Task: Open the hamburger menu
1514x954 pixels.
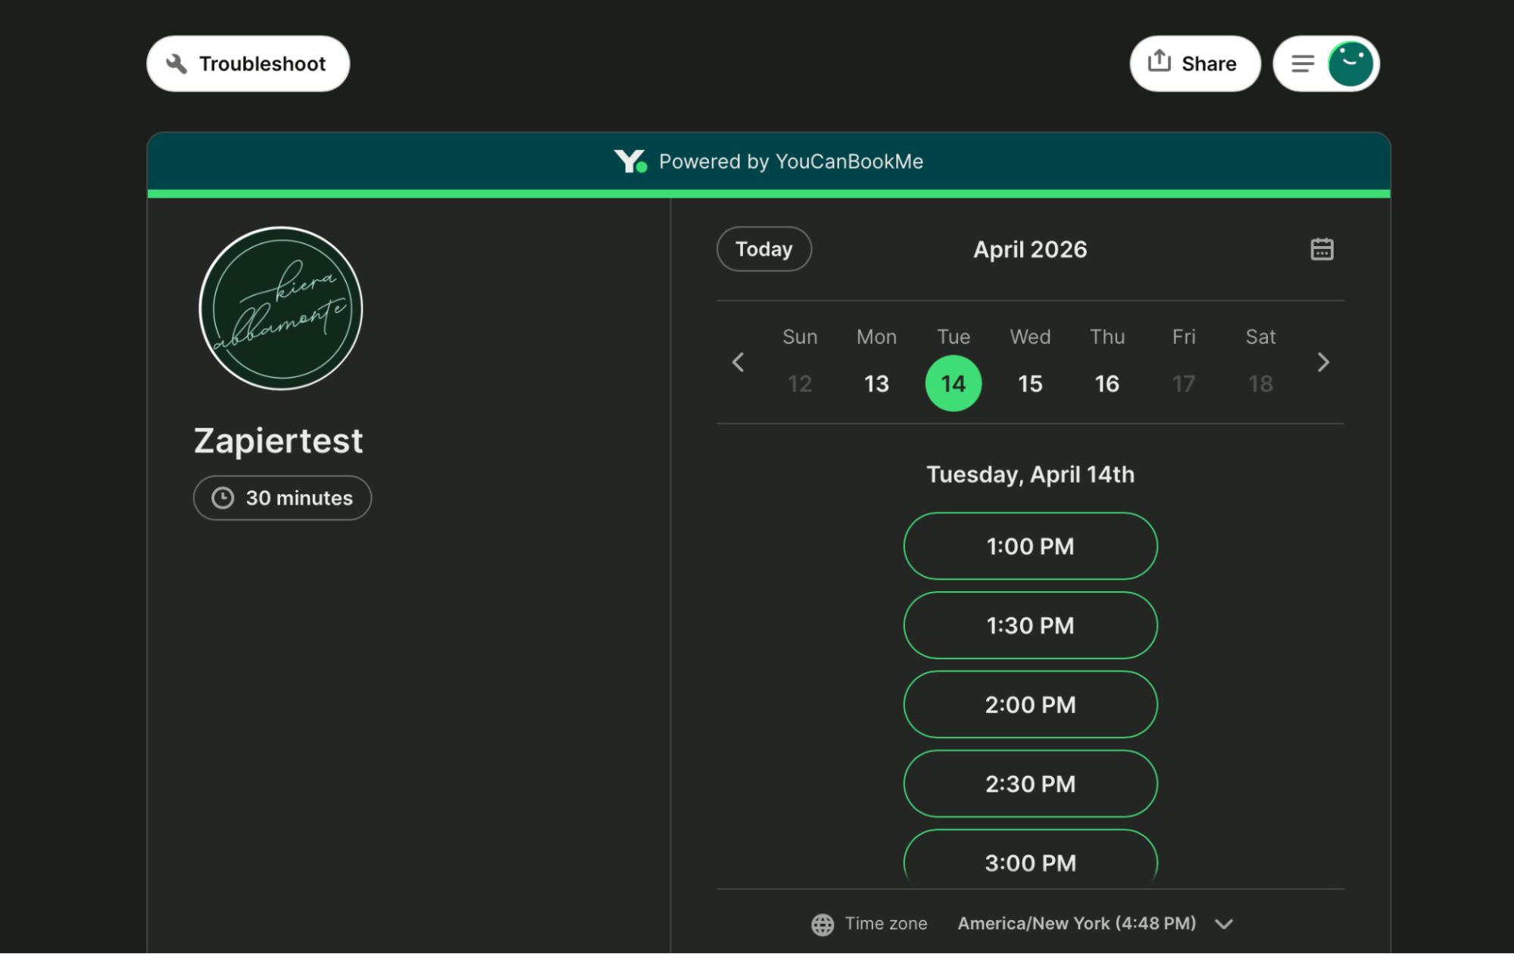Action: point(1302,63)
